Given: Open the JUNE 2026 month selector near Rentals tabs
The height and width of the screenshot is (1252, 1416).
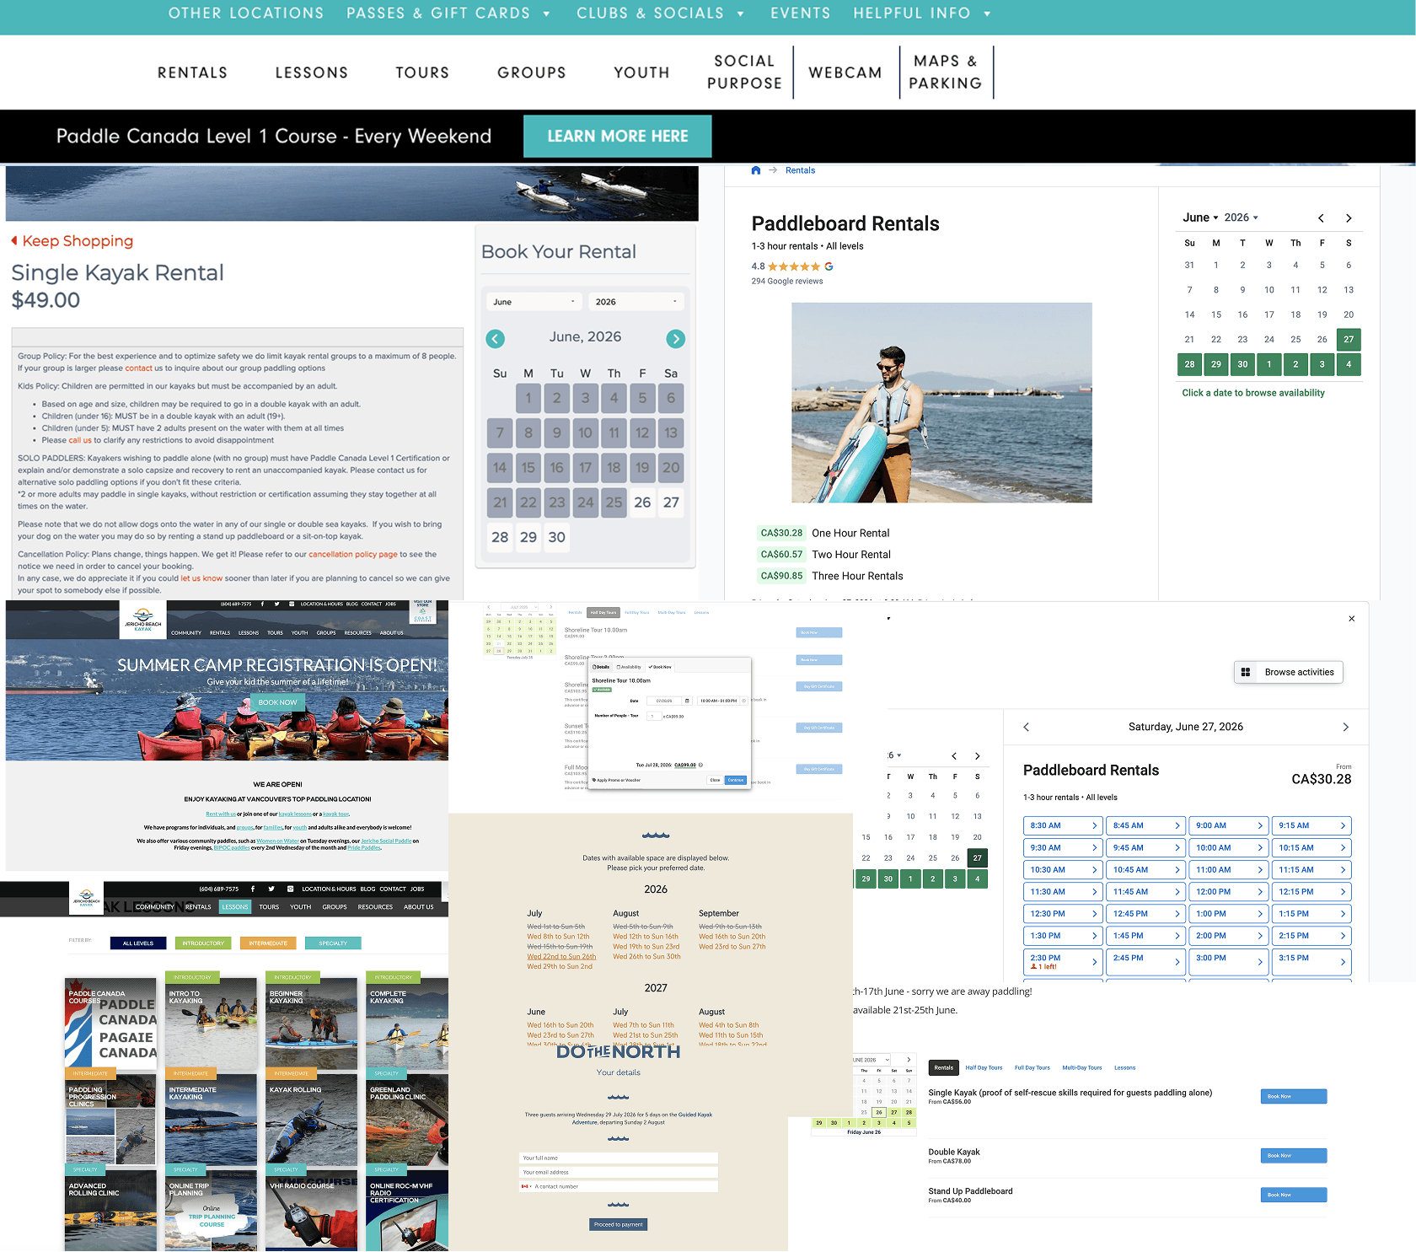Looking at the screenshot, I should [x=872, y=1060].
